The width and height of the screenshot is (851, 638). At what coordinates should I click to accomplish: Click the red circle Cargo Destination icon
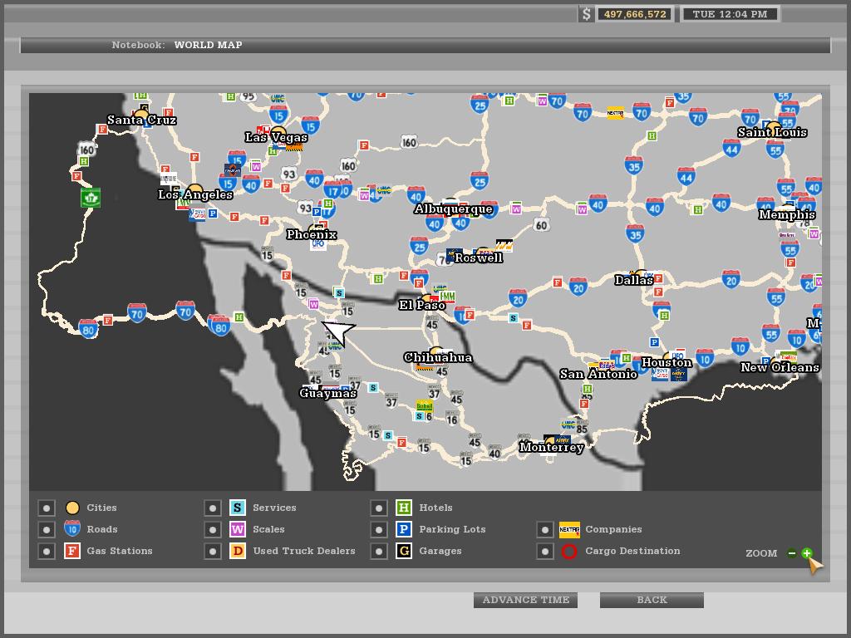point(569,552)
